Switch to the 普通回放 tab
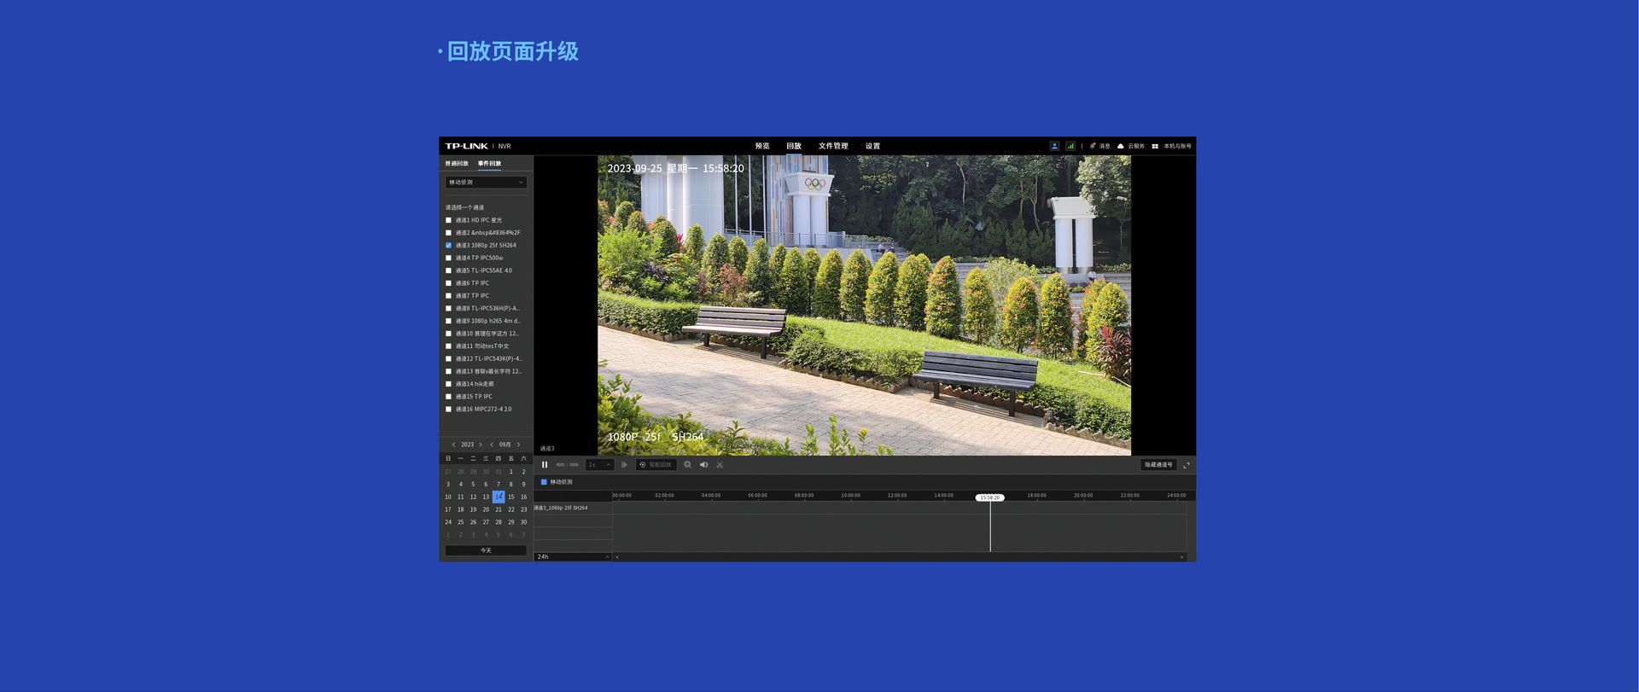The height and width of the screenshot is (692, 1639). coord(457,164)
